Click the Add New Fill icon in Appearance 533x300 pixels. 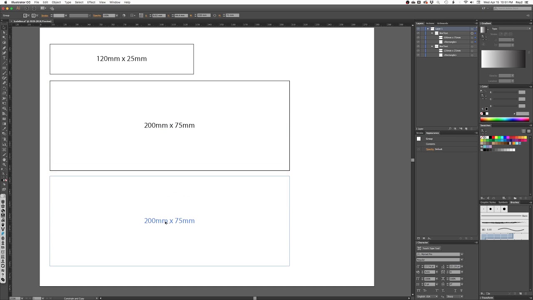click(424, 238)
